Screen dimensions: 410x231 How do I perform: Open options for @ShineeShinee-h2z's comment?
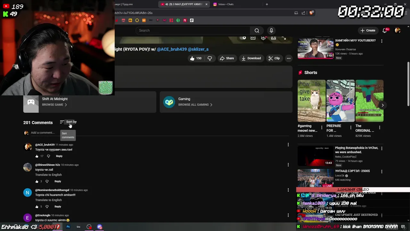point(288,165)
